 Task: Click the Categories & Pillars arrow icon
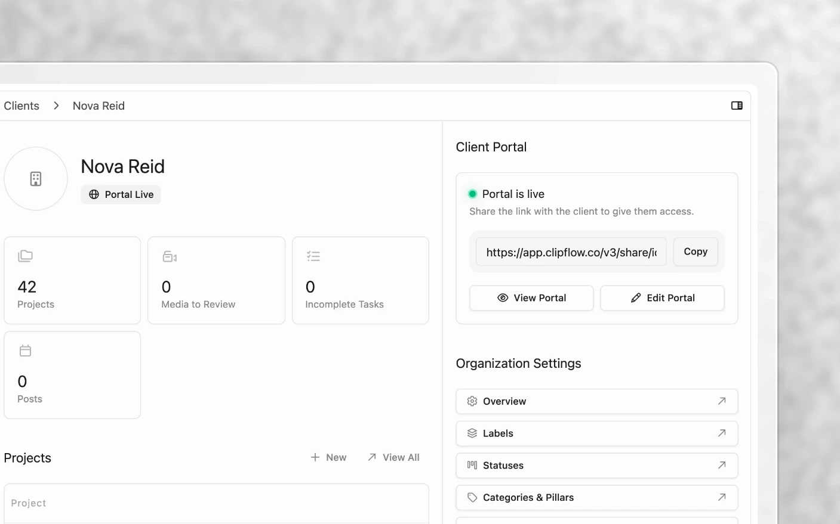pyautogui.click(x=722, y=497)
